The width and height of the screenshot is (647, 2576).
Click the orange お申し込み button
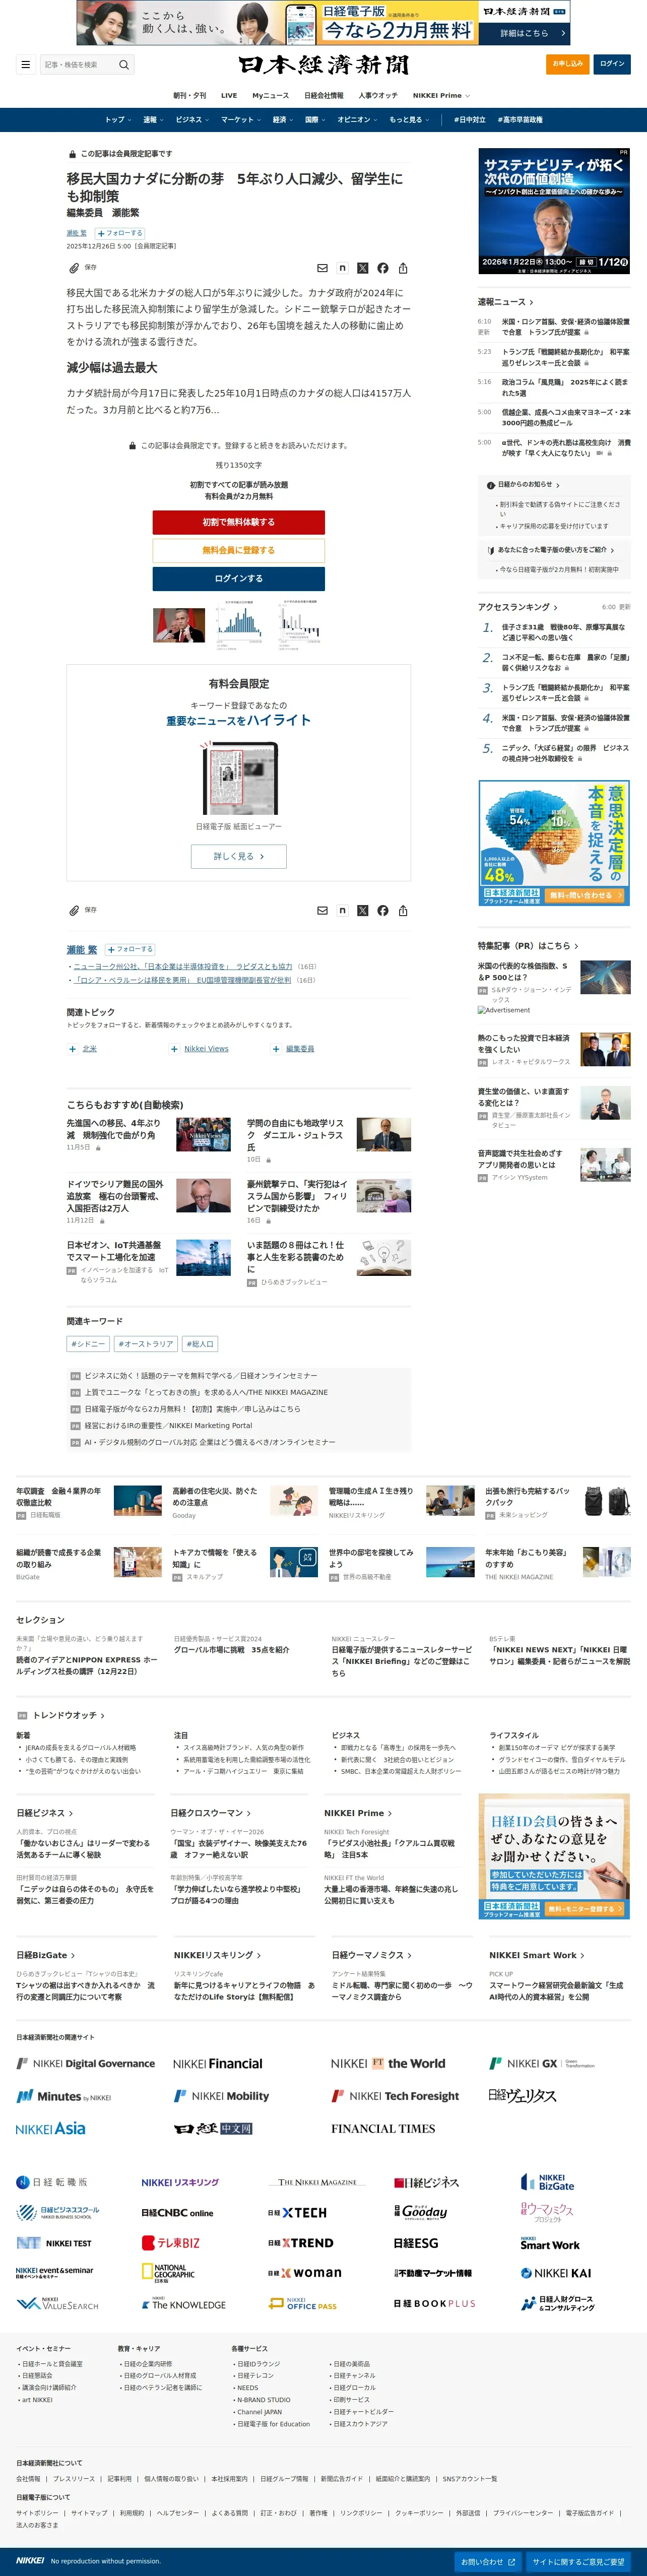pos(568,64)
